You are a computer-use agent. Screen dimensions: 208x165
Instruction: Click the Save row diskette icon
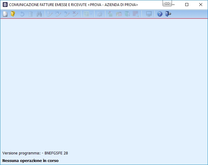tap(58, 14)
